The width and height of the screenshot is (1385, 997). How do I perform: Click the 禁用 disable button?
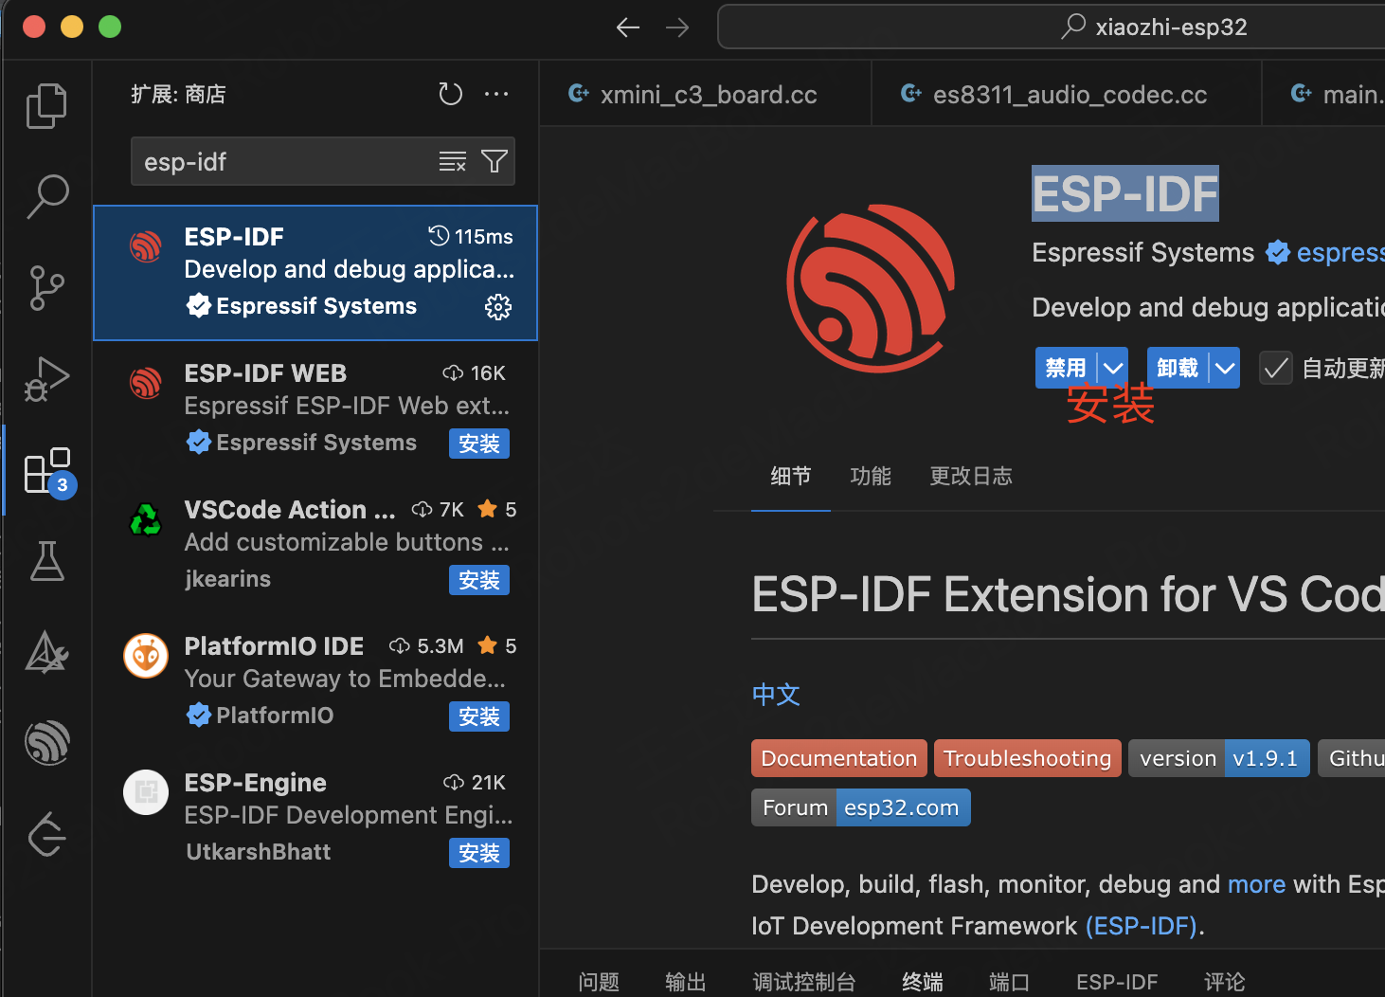(x=1066, y=368)
